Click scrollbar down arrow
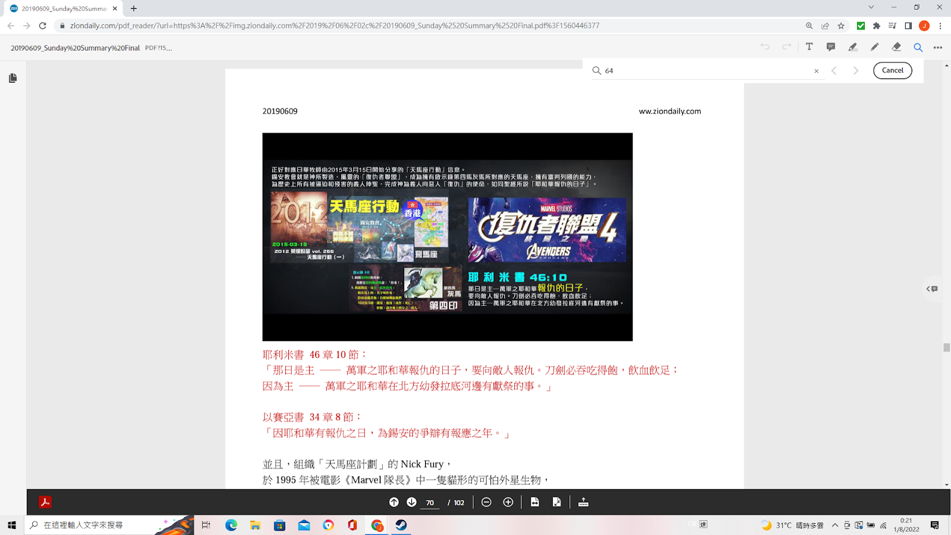951x535 pixels. (x=946, y=485)
